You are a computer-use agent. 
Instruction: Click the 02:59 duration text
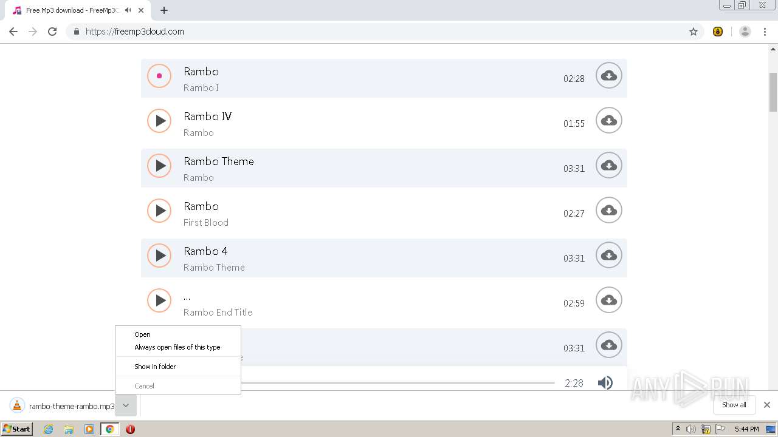(x=574, y=303)
